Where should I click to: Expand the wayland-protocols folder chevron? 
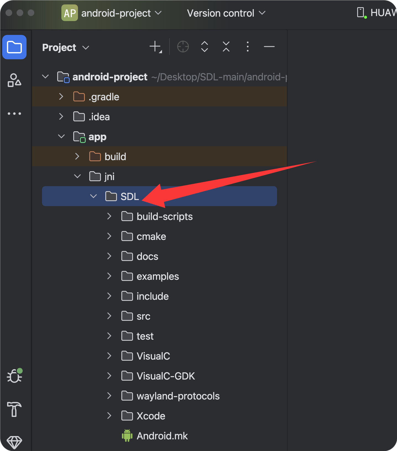[109, 396]
